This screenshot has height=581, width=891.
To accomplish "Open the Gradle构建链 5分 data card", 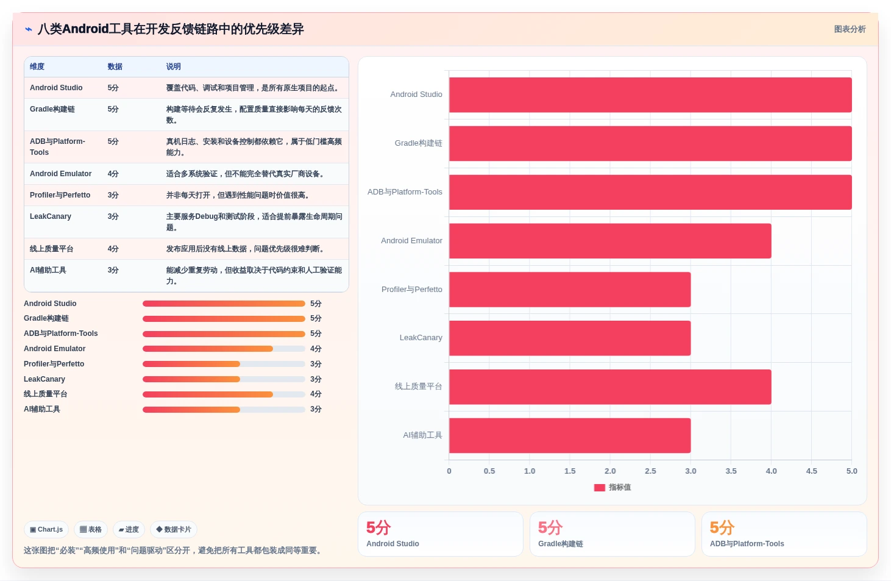I will click(612, 534).
